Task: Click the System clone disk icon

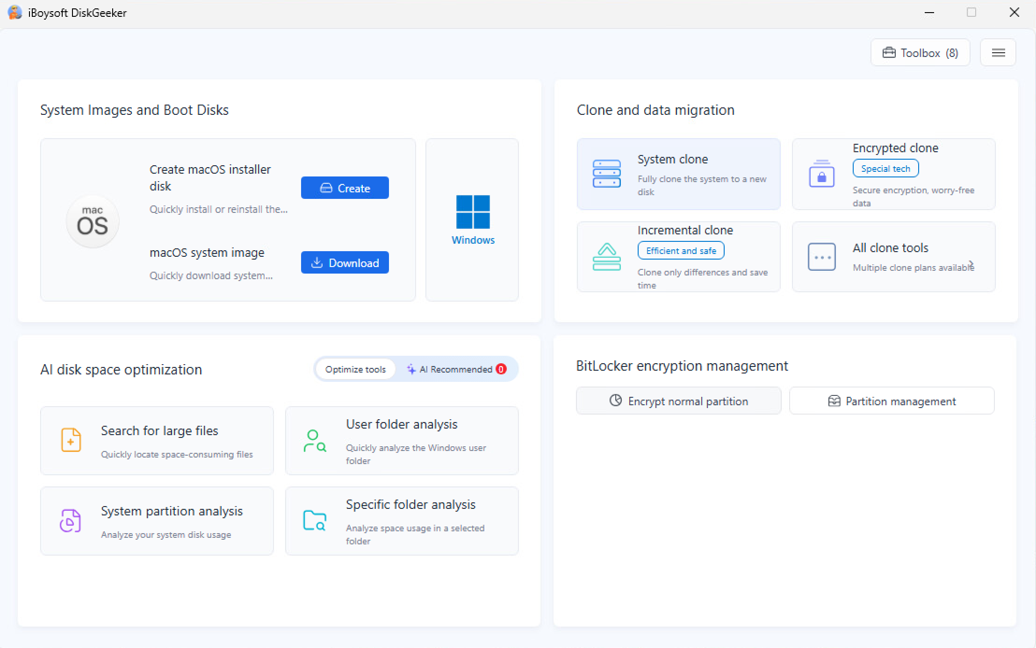Action: tap(606, 174)
